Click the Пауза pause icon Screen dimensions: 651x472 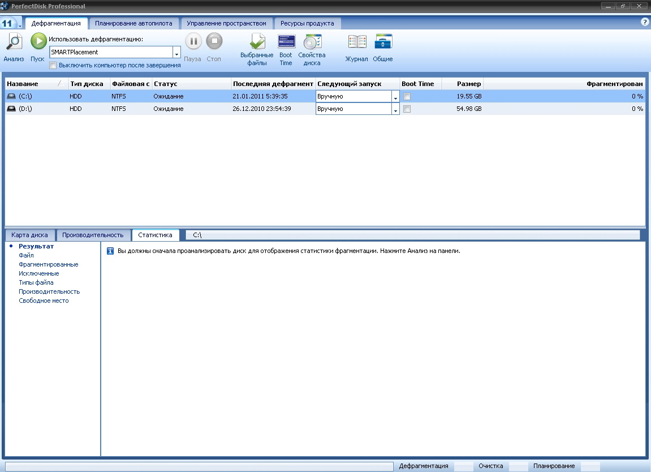193,41
